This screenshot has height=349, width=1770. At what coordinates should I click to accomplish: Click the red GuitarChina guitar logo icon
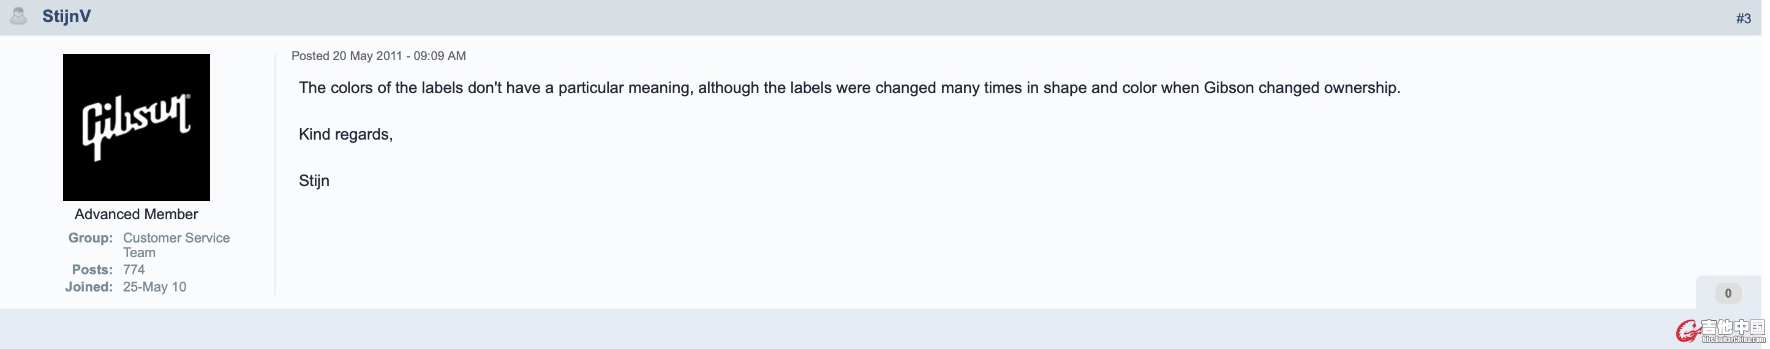1687,331
